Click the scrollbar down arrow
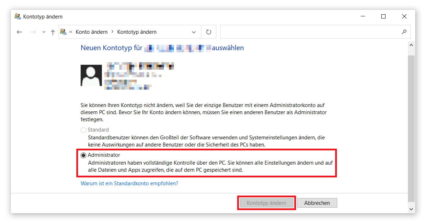426x224 pixels. [411, 209]
